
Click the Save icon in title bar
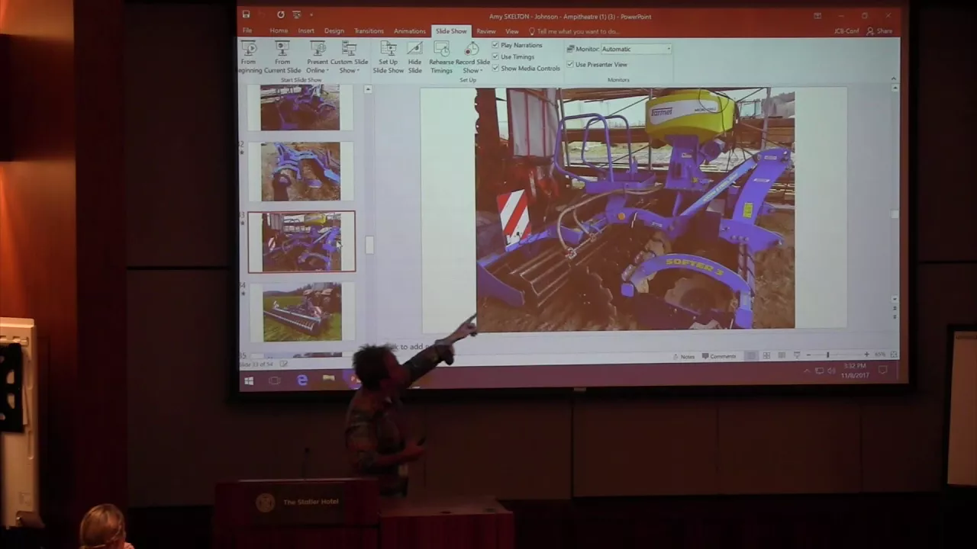click(247, 14)
